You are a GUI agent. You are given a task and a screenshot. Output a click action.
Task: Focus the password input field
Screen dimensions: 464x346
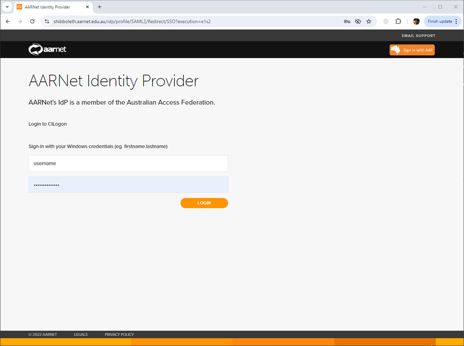(x=128, y=185)
